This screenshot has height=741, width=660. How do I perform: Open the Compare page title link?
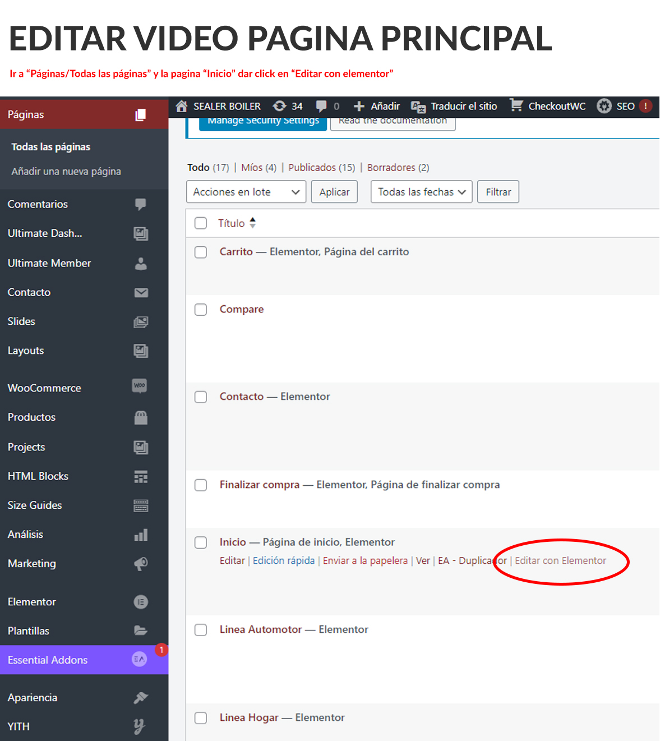click(242, 310)
